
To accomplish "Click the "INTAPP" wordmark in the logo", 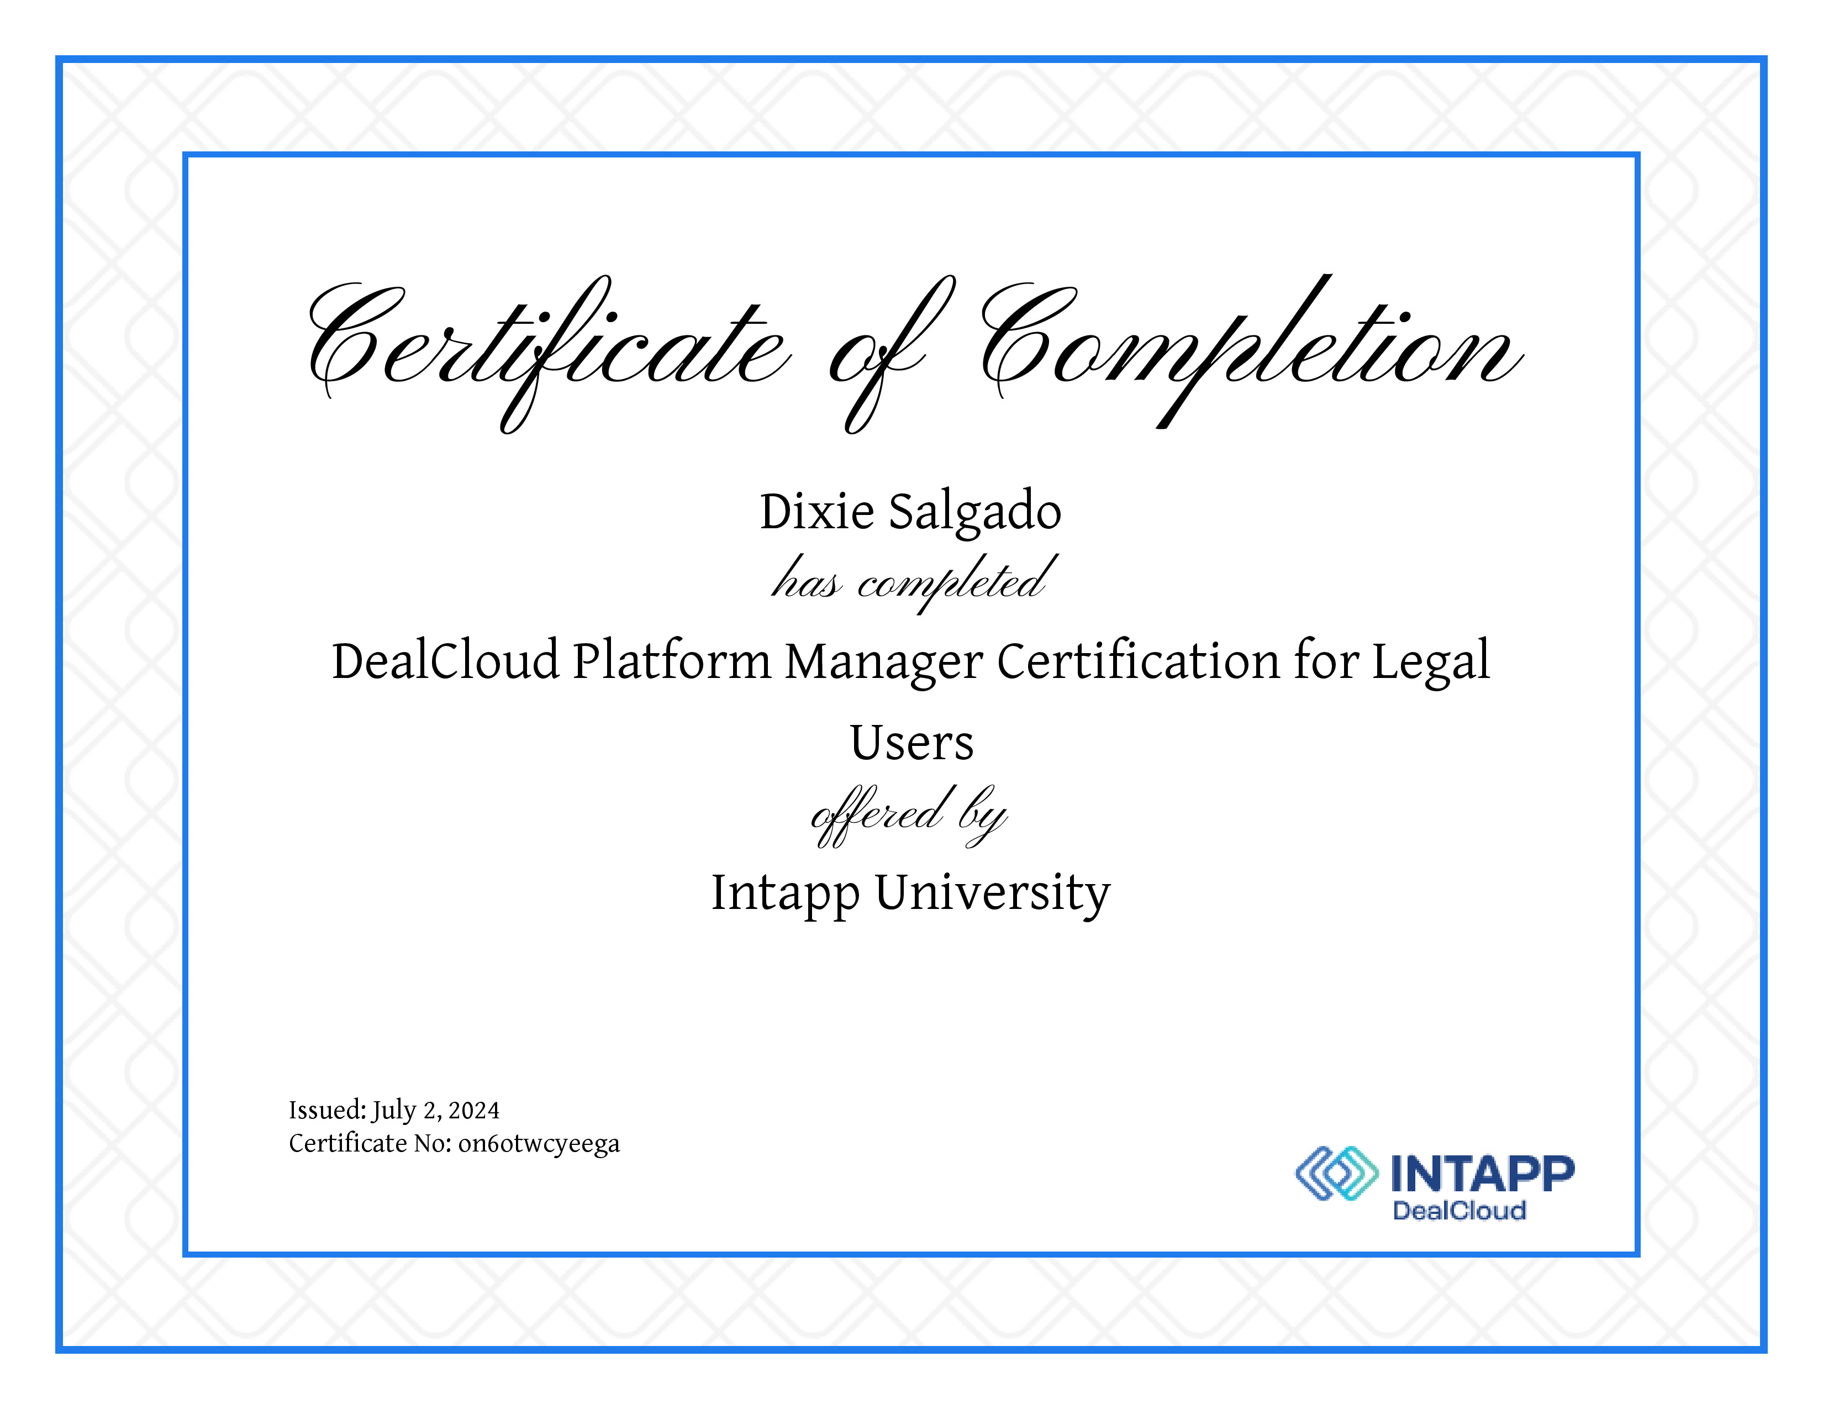I will 1483,1173.
